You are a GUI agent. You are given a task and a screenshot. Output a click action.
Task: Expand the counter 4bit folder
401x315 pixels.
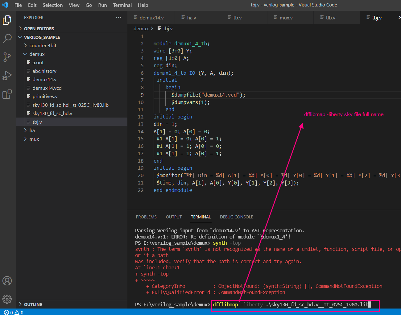43,45
